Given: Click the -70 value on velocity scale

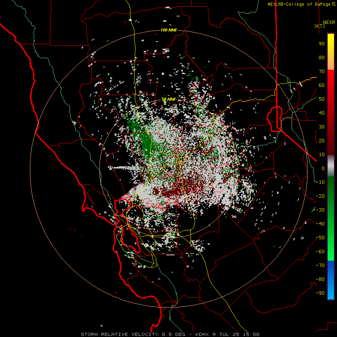Looking at the screenshot, I should [320, 265].
